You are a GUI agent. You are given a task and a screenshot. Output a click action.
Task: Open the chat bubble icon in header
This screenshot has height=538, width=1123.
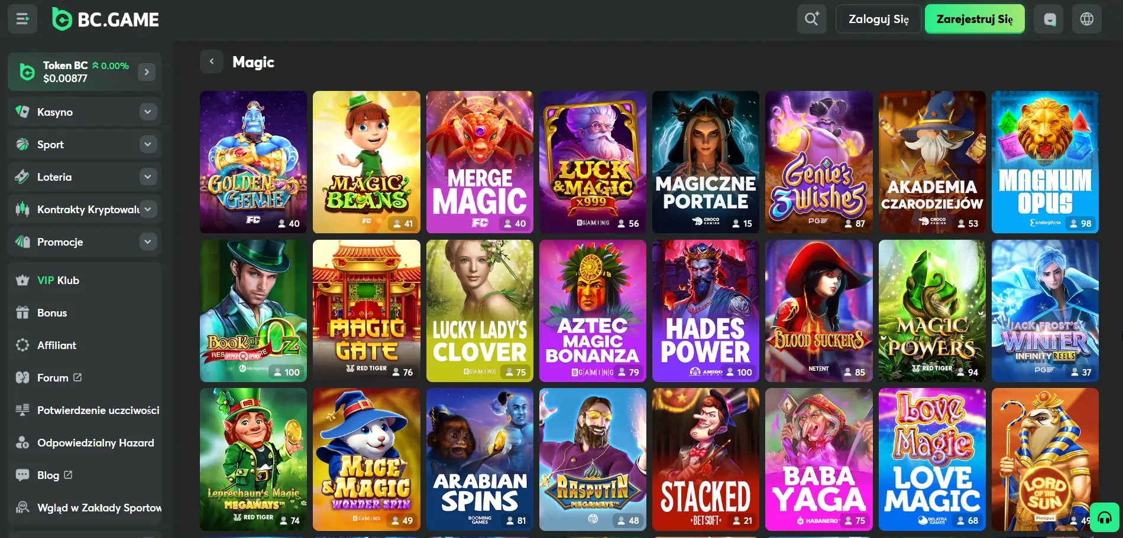(1049, 19)
